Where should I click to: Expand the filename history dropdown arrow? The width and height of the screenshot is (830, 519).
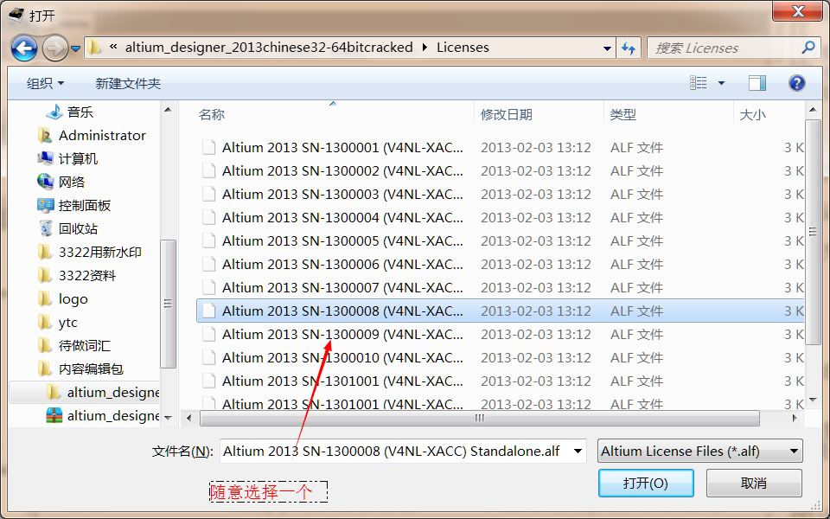coord(578,452)
